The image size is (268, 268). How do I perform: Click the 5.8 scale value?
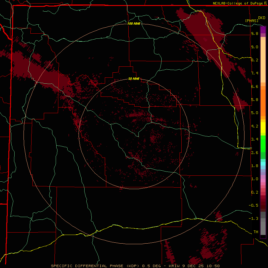(255, 100)
